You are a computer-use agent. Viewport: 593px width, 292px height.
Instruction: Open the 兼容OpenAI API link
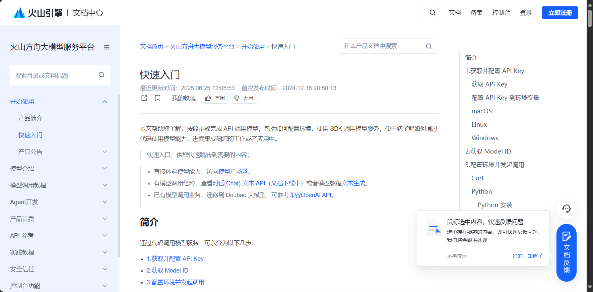pos(310,195)
